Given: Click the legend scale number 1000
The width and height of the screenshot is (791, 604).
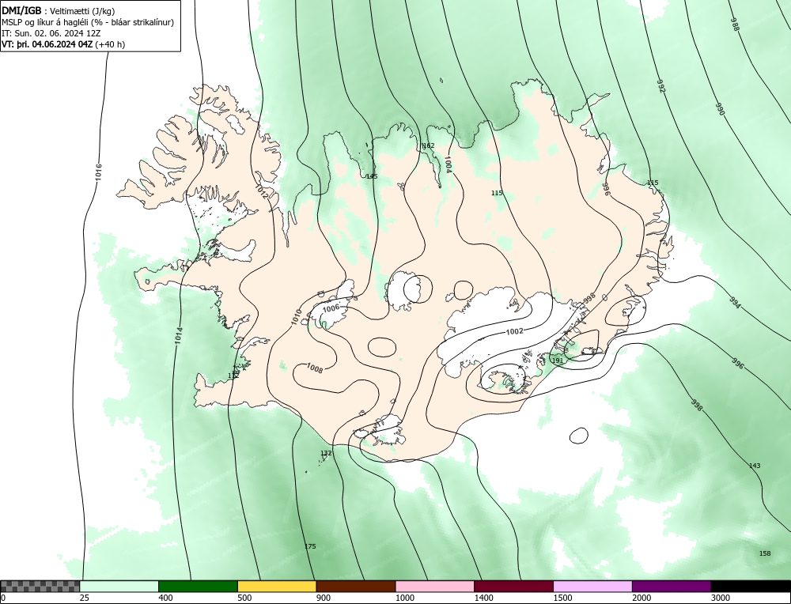Looking at the screenshot, I should [405, 598].
